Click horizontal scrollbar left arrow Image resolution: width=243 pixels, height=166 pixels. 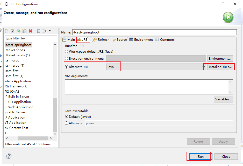(7, 138)
